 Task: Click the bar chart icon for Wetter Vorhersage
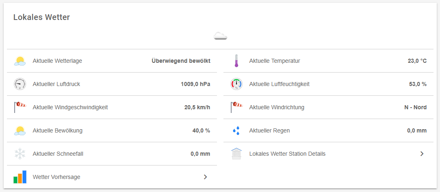tap(20, 177)
